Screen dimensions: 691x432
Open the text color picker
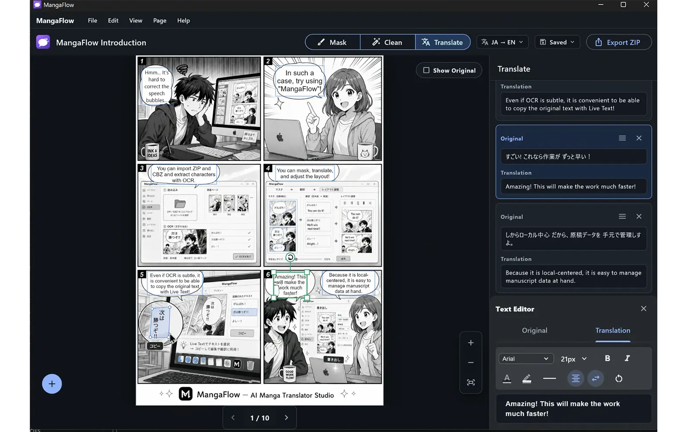click(507, 378)
